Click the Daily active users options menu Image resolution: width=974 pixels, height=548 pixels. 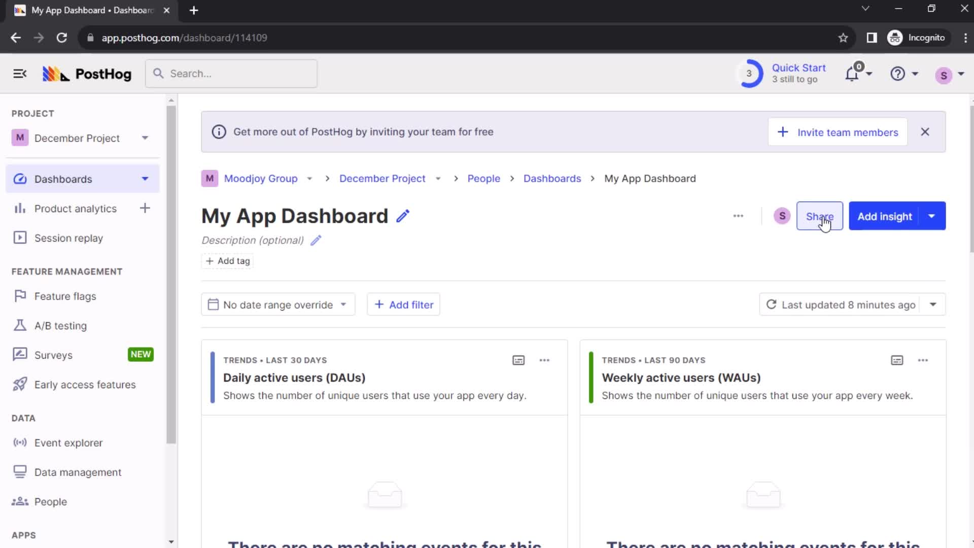point(544,360)
